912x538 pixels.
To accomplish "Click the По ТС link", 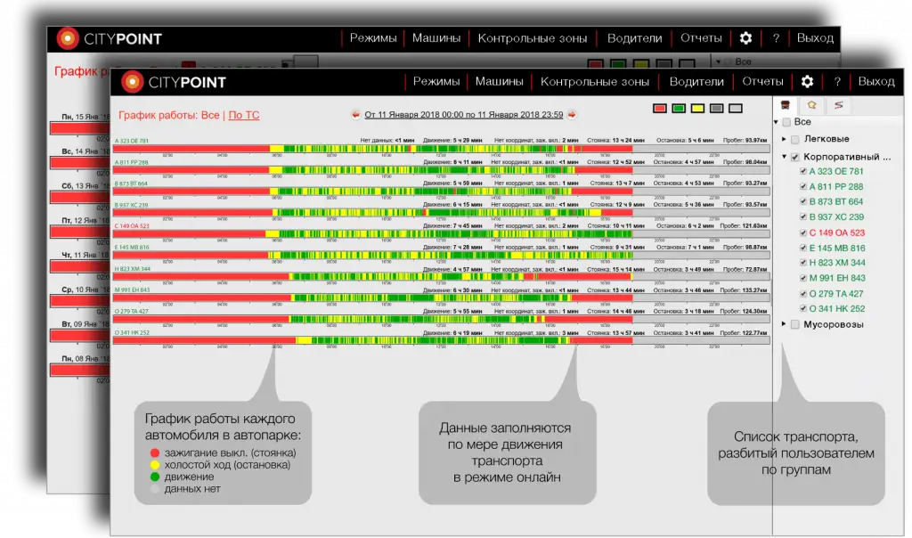I will (244, 115).
